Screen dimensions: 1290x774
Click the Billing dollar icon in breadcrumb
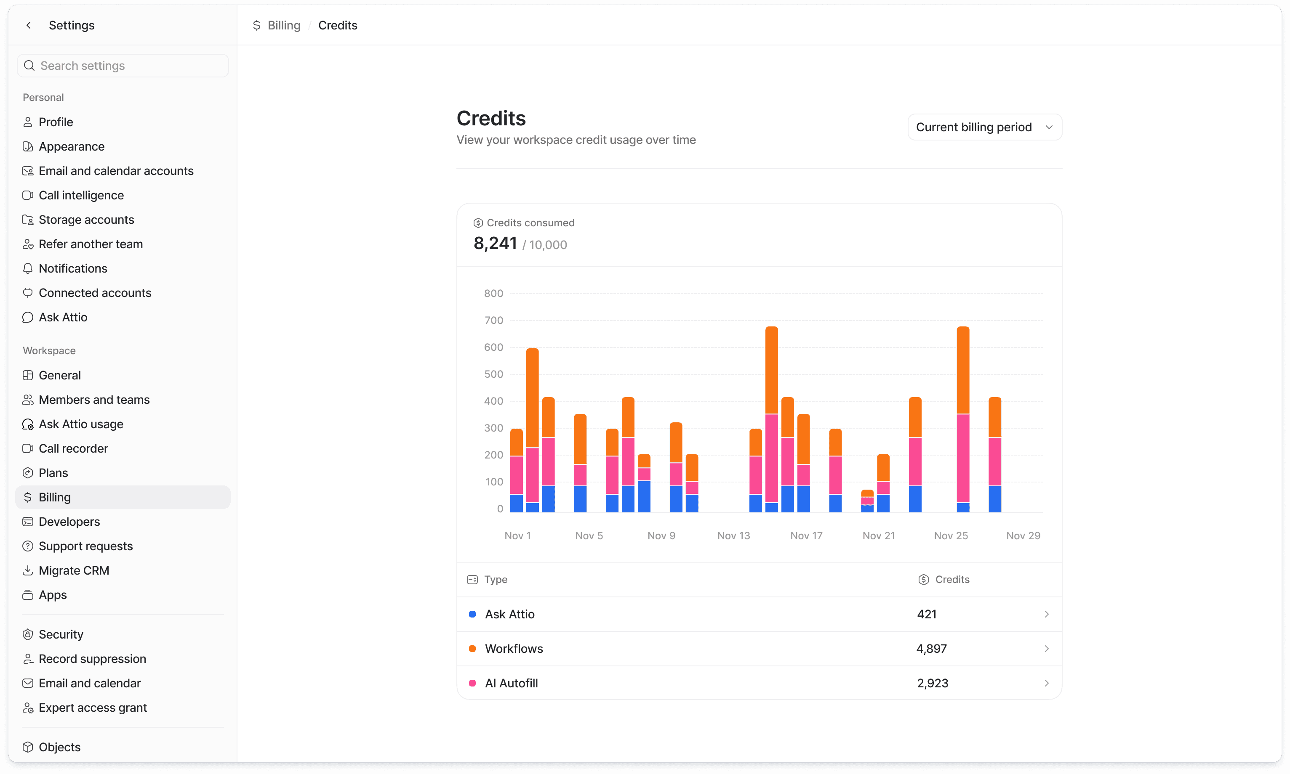tap(256, 25)
